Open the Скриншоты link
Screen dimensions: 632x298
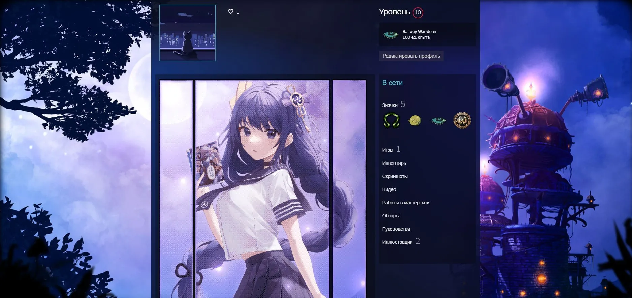(395, 176)
